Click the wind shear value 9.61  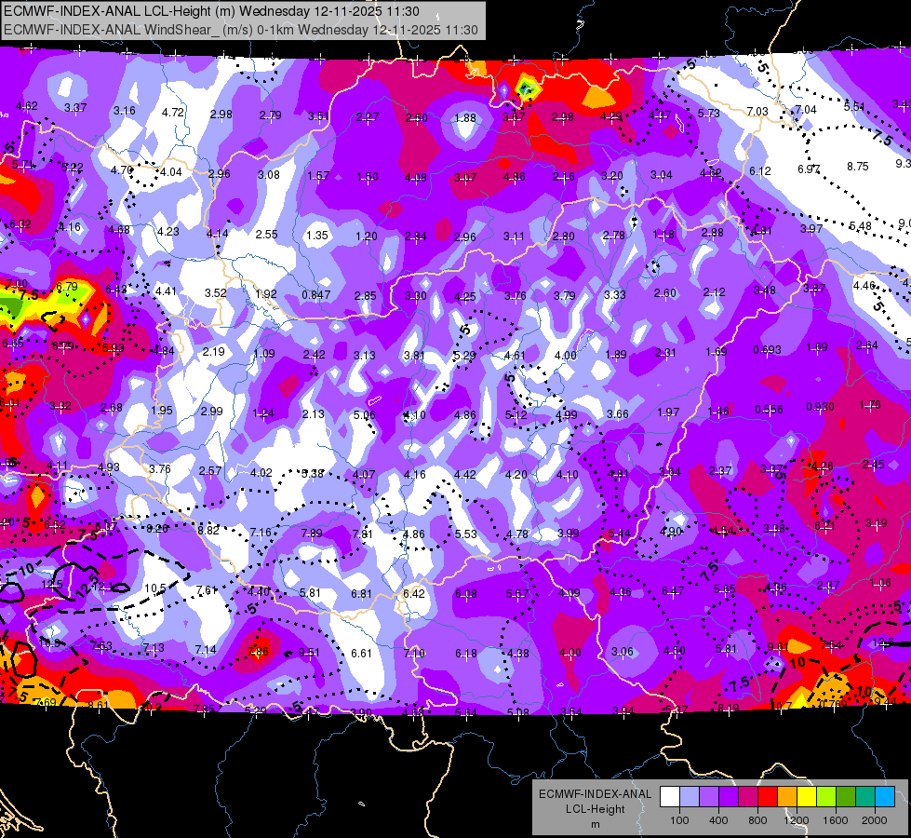[x=778, y=647]
